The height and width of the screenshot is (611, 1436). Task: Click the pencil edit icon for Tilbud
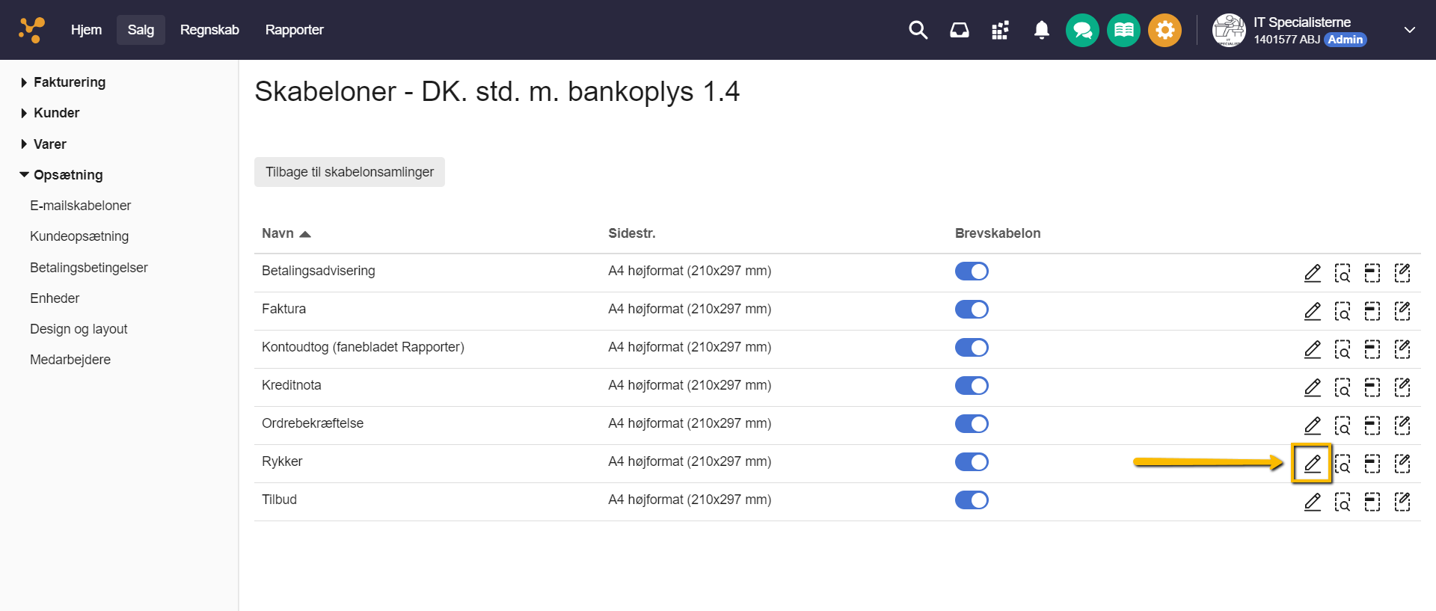coord(1312,502)
